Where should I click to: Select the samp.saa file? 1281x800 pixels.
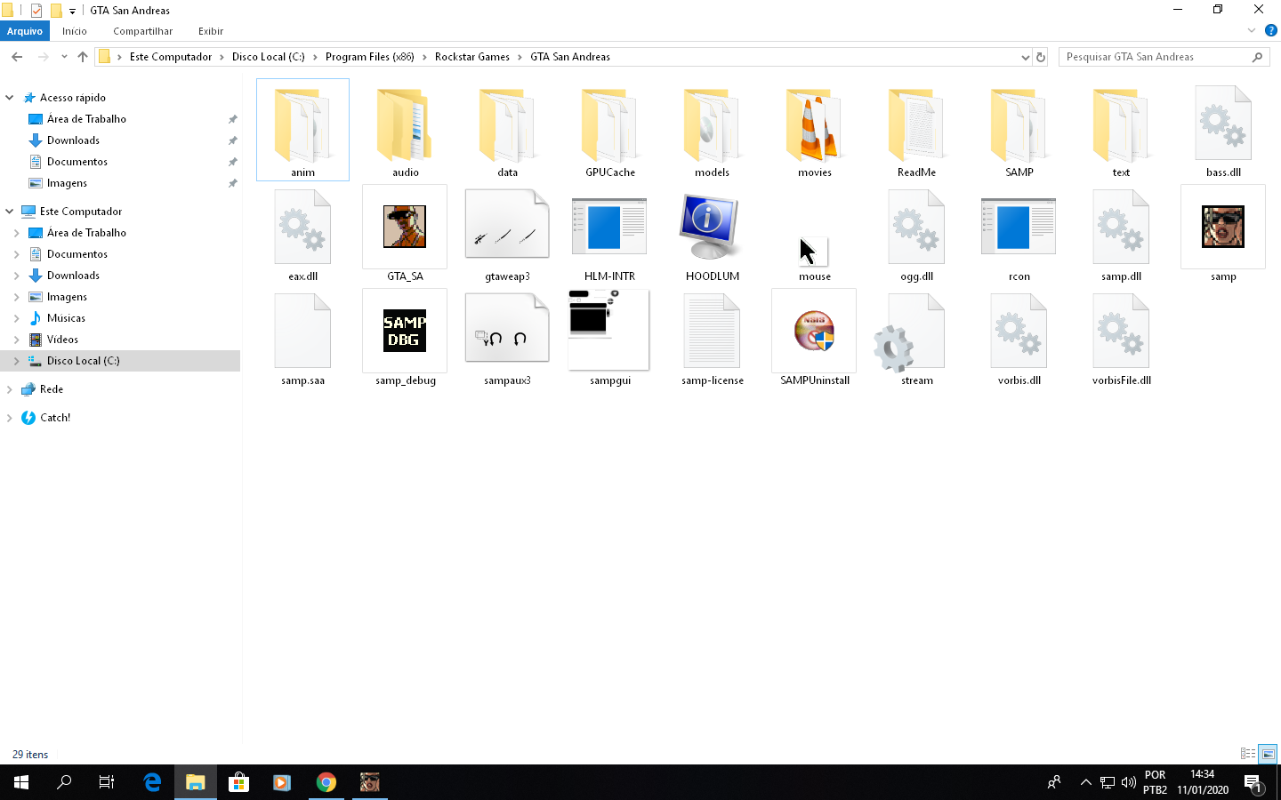coord(302,338)
